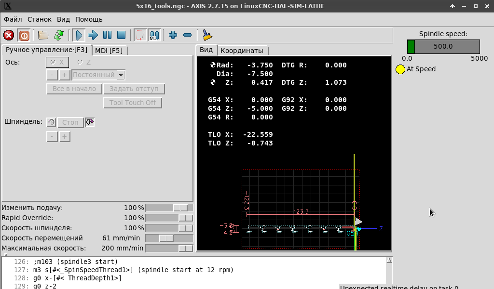Decrease spindle speed with minus button

coord(52,136)
